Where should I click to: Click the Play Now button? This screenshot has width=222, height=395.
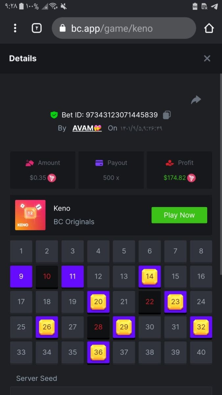[179, 215]
